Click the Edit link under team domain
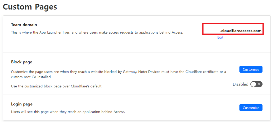The image size is (271, 122). coord(220,37)
